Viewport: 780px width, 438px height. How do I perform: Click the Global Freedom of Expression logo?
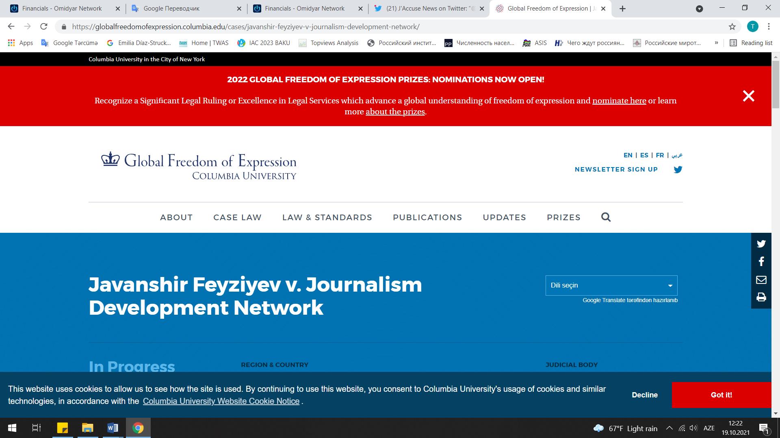(199, 166)
